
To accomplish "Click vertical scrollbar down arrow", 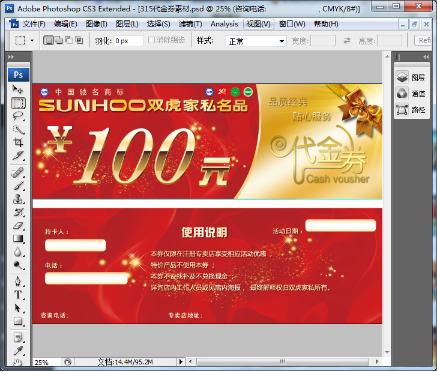I will pyautogui.click(x=387, y=352).
